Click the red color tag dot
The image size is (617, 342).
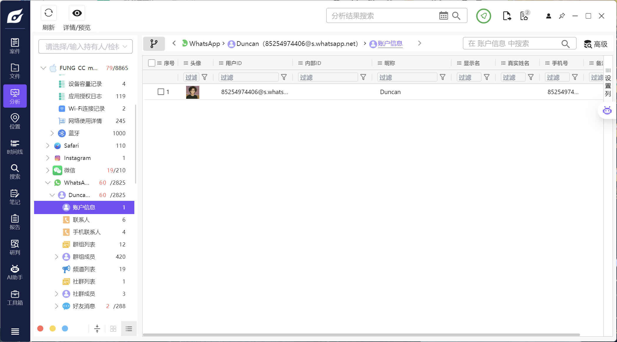pyautogui.click(x=40, y=328)
